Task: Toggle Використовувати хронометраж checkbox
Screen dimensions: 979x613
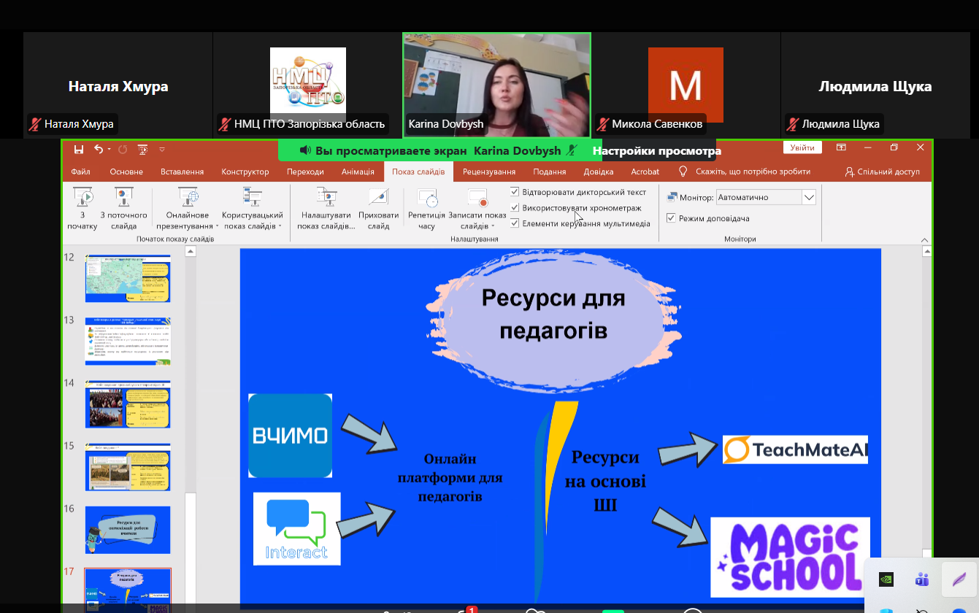Action: coord(515,208)
